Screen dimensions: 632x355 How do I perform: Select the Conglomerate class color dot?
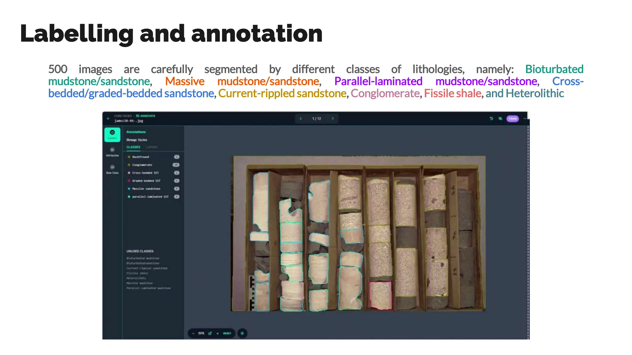(x=129, y=165)
